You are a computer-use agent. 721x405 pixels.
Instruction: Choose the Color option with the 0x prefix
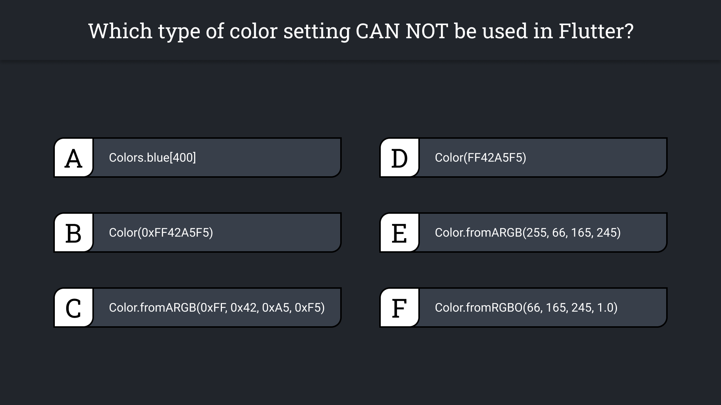[x=161, y=232]
